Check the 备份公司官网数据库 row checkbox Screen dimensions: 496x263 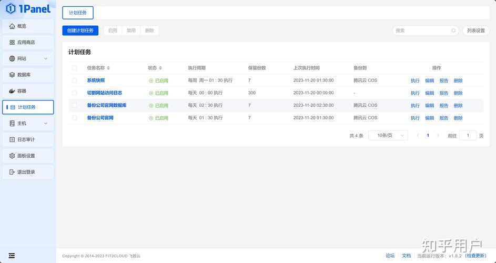[74, 105]
